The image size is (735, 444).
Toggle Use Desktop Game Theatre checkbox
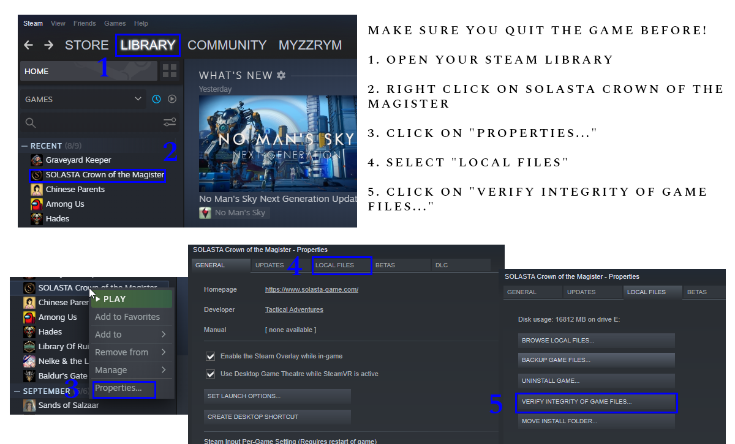point(211,374)
